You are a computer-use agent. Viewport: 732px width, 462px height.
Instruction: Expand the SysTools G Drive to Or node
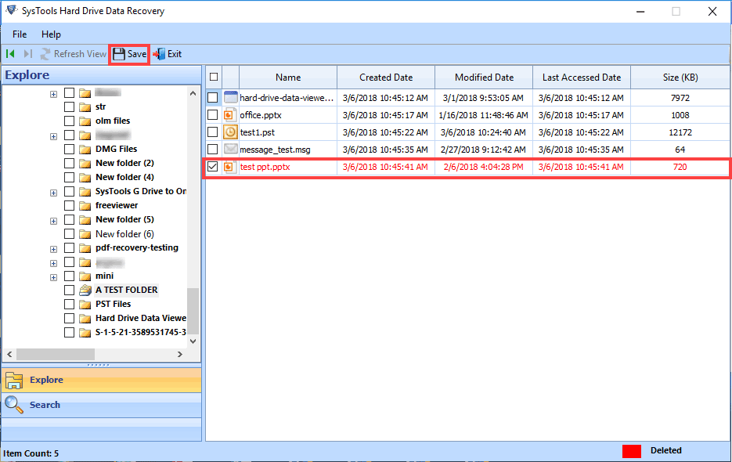[x=53, y=192]
